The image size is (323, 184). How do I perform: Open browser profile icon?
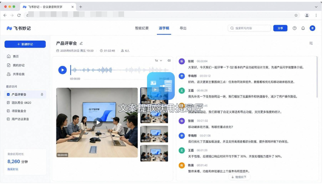(x=307, y=15)
